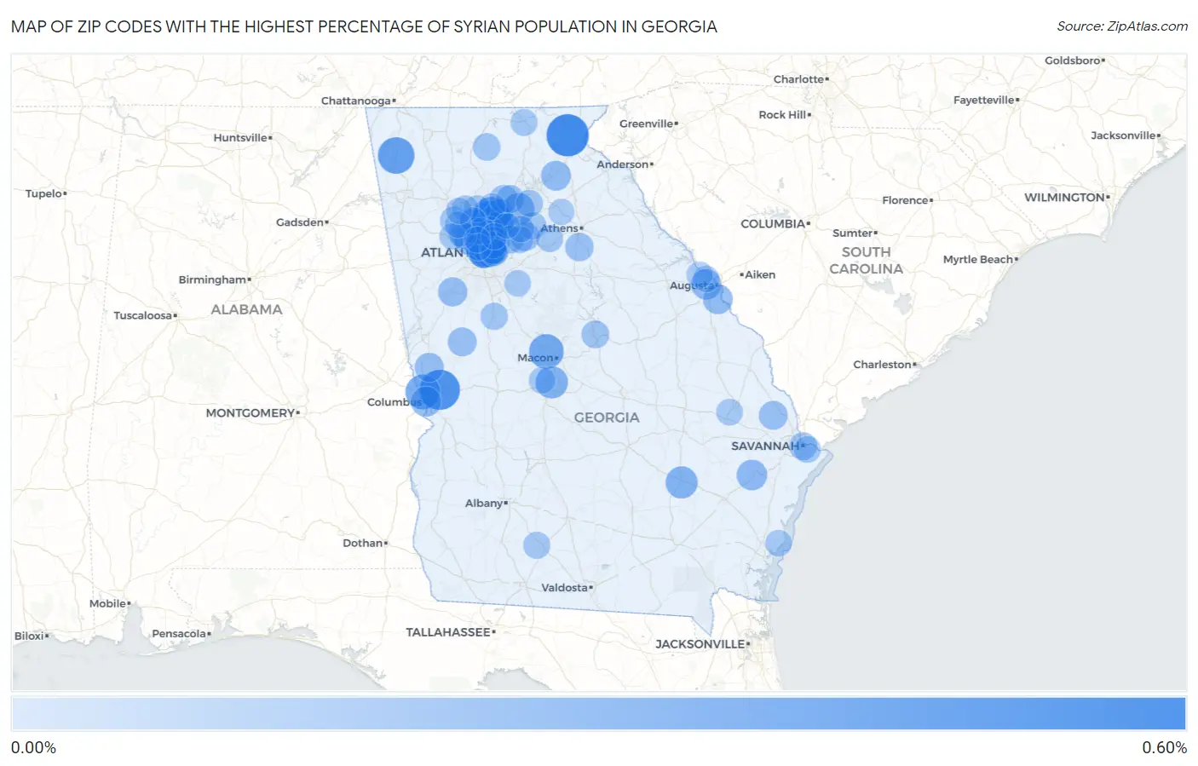Click the Goldsboro city label
The width and height of the screenshot is (1198, 766).
(1073, 60)
